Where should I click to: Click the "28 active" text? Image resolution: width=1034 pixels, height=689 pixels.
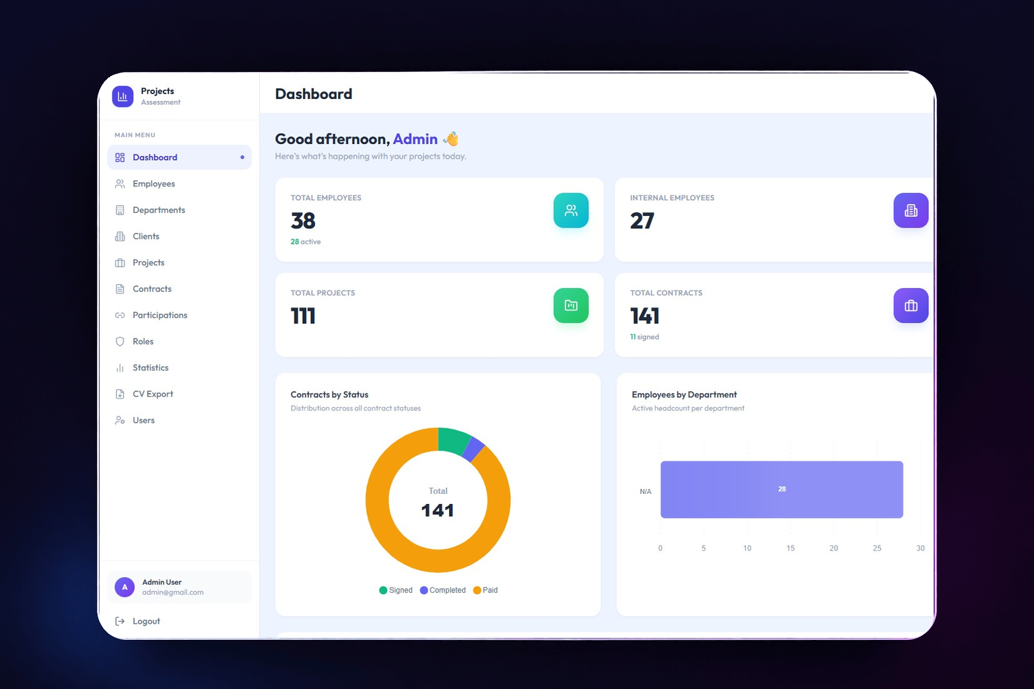tap(306, 242)
